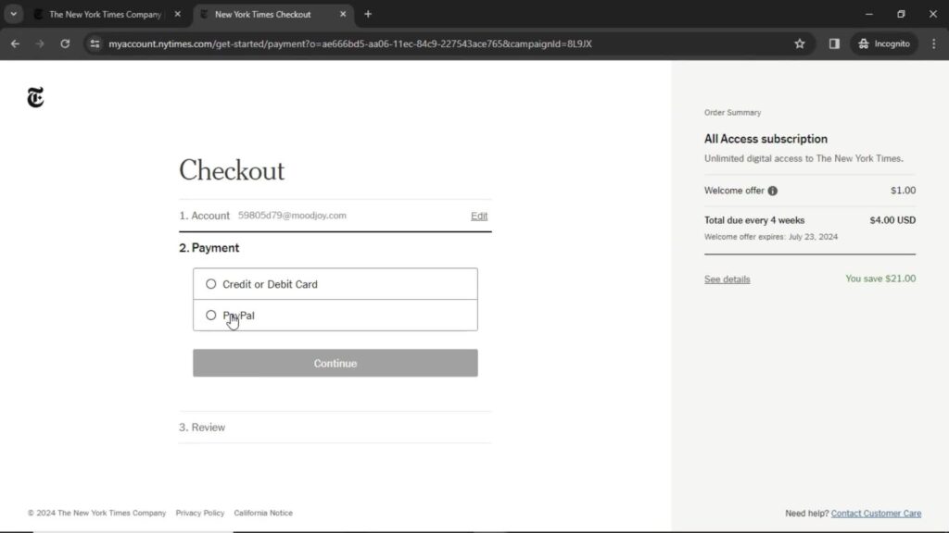Image resolution: width=949 pixels, height=533 pixels.
Task: Choose the PayPal radio option
Action: coord(210,316)
